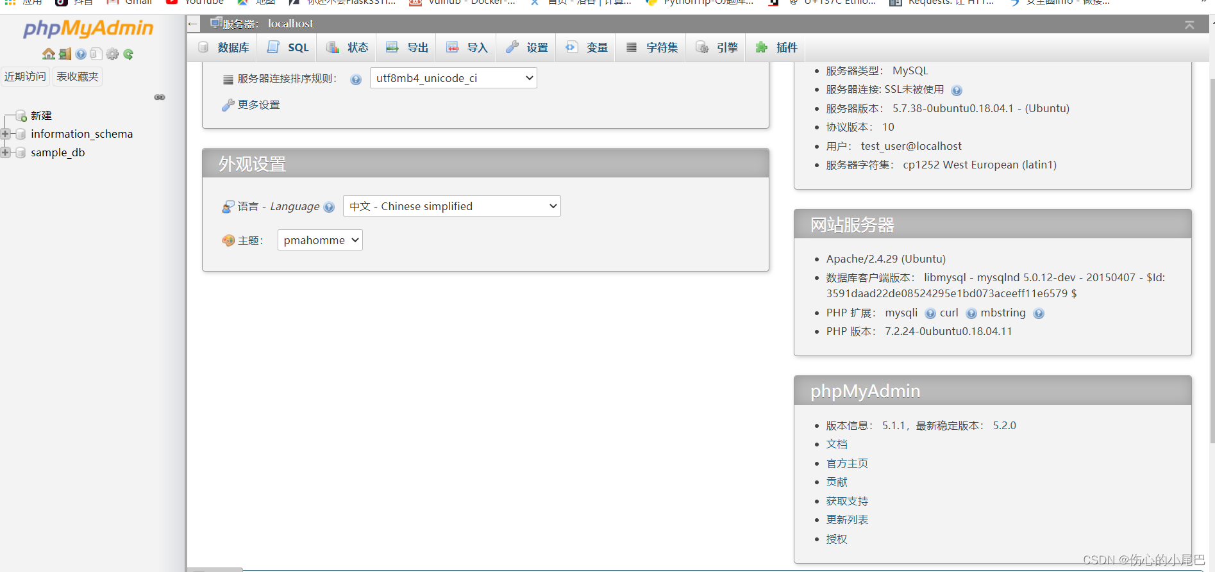Click the localhost server breadcrumb link
This screenshot has width=1215, height=572.
290,24
